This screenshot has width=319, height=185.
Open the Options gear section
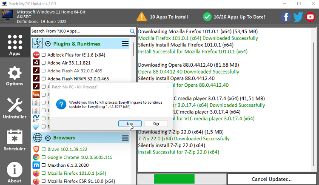14,76
